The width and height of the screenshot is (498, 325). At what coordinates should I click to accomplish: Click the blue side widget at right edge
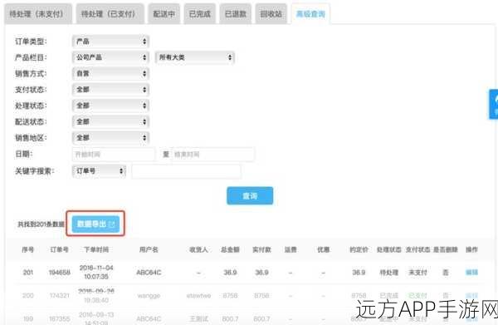(494, 104)
